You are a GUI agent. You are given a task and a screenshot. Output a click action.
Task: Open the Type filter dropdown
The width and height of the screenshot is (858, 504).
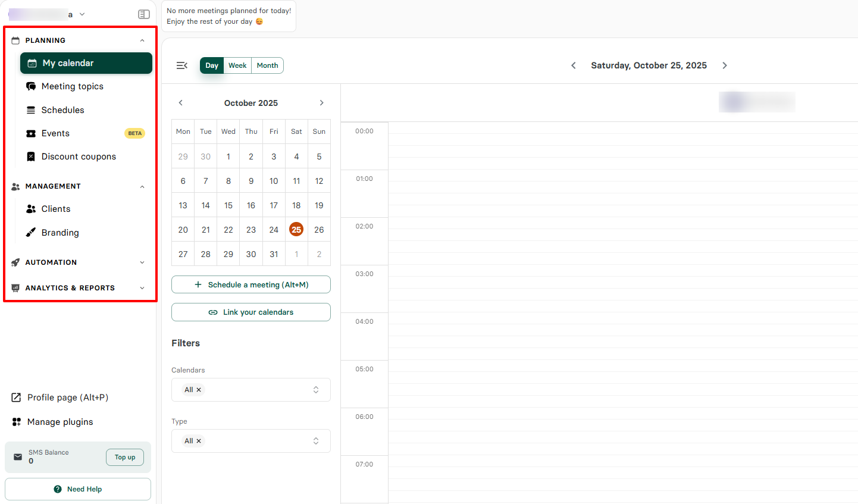pyautogui.click(x=315, y=440)
